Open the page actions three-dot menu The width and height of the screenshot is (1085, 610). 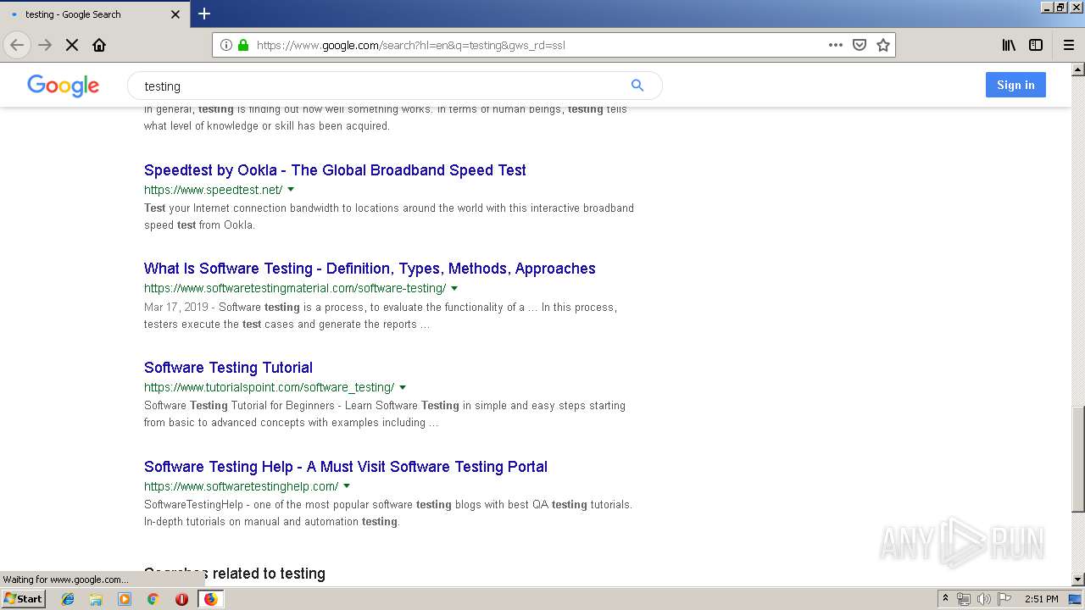click(836, 45)
